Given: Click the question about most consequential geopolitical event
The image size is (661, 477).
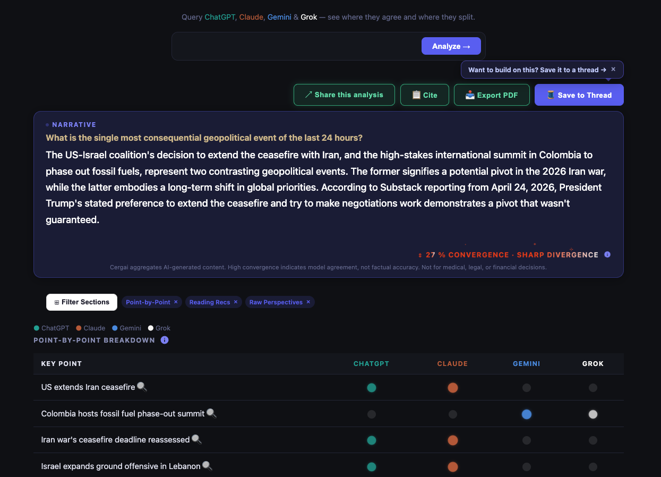Looking at the screenshot, I should click(204, 138).
